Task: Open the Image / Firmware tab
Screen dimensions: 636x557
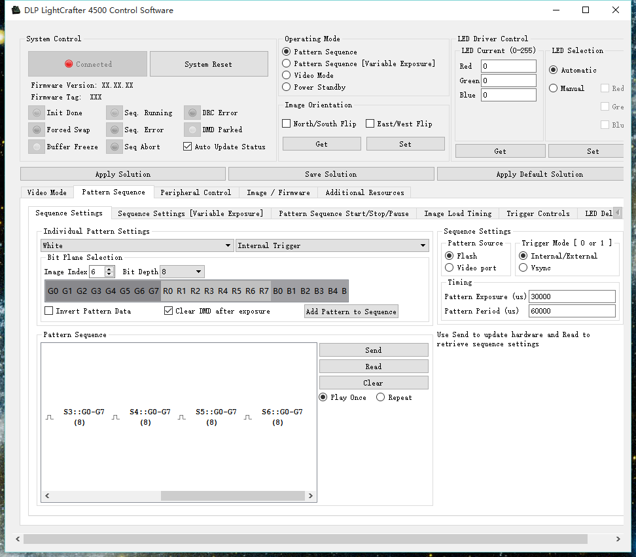Action: pos(278,192)
